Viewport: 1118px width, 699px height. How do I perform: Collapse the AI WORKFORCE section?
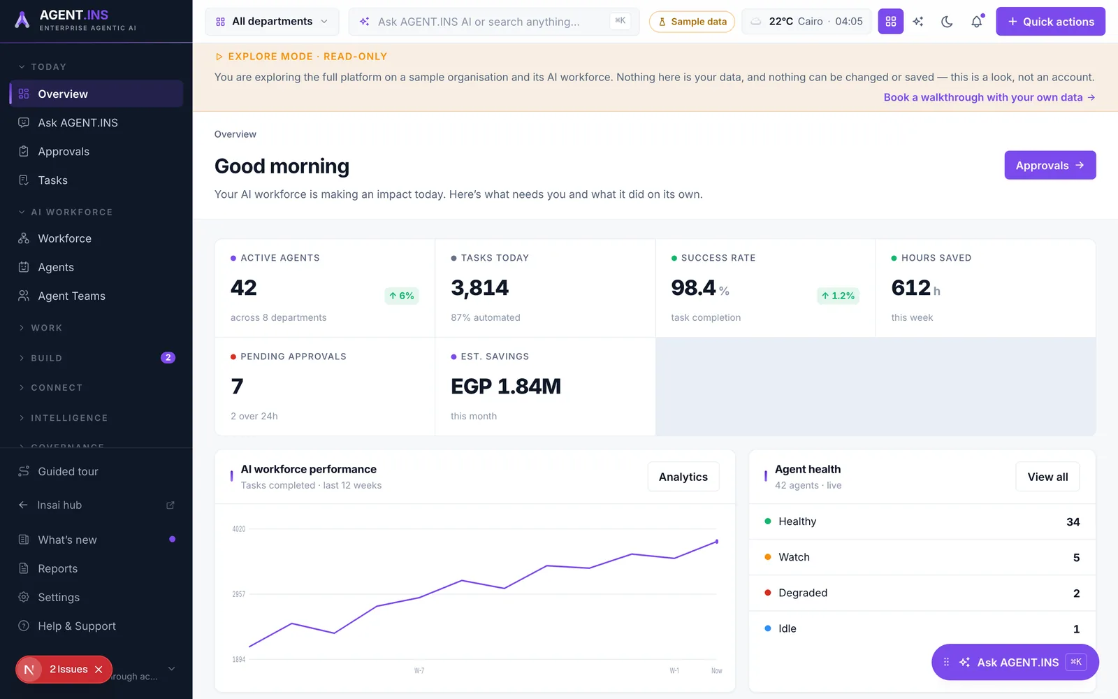[66, 212]
